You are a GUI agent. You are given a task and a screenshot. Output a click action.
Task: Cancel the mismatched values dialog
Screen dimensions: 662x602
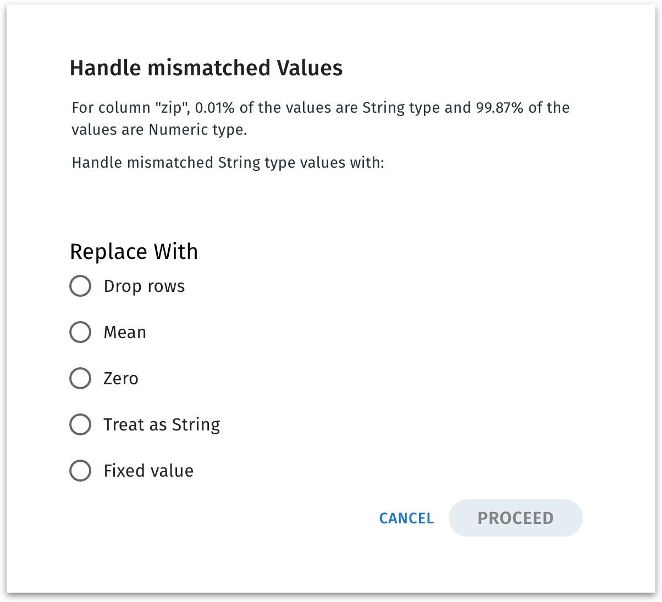pyautogui.click(x=406, y=518)
